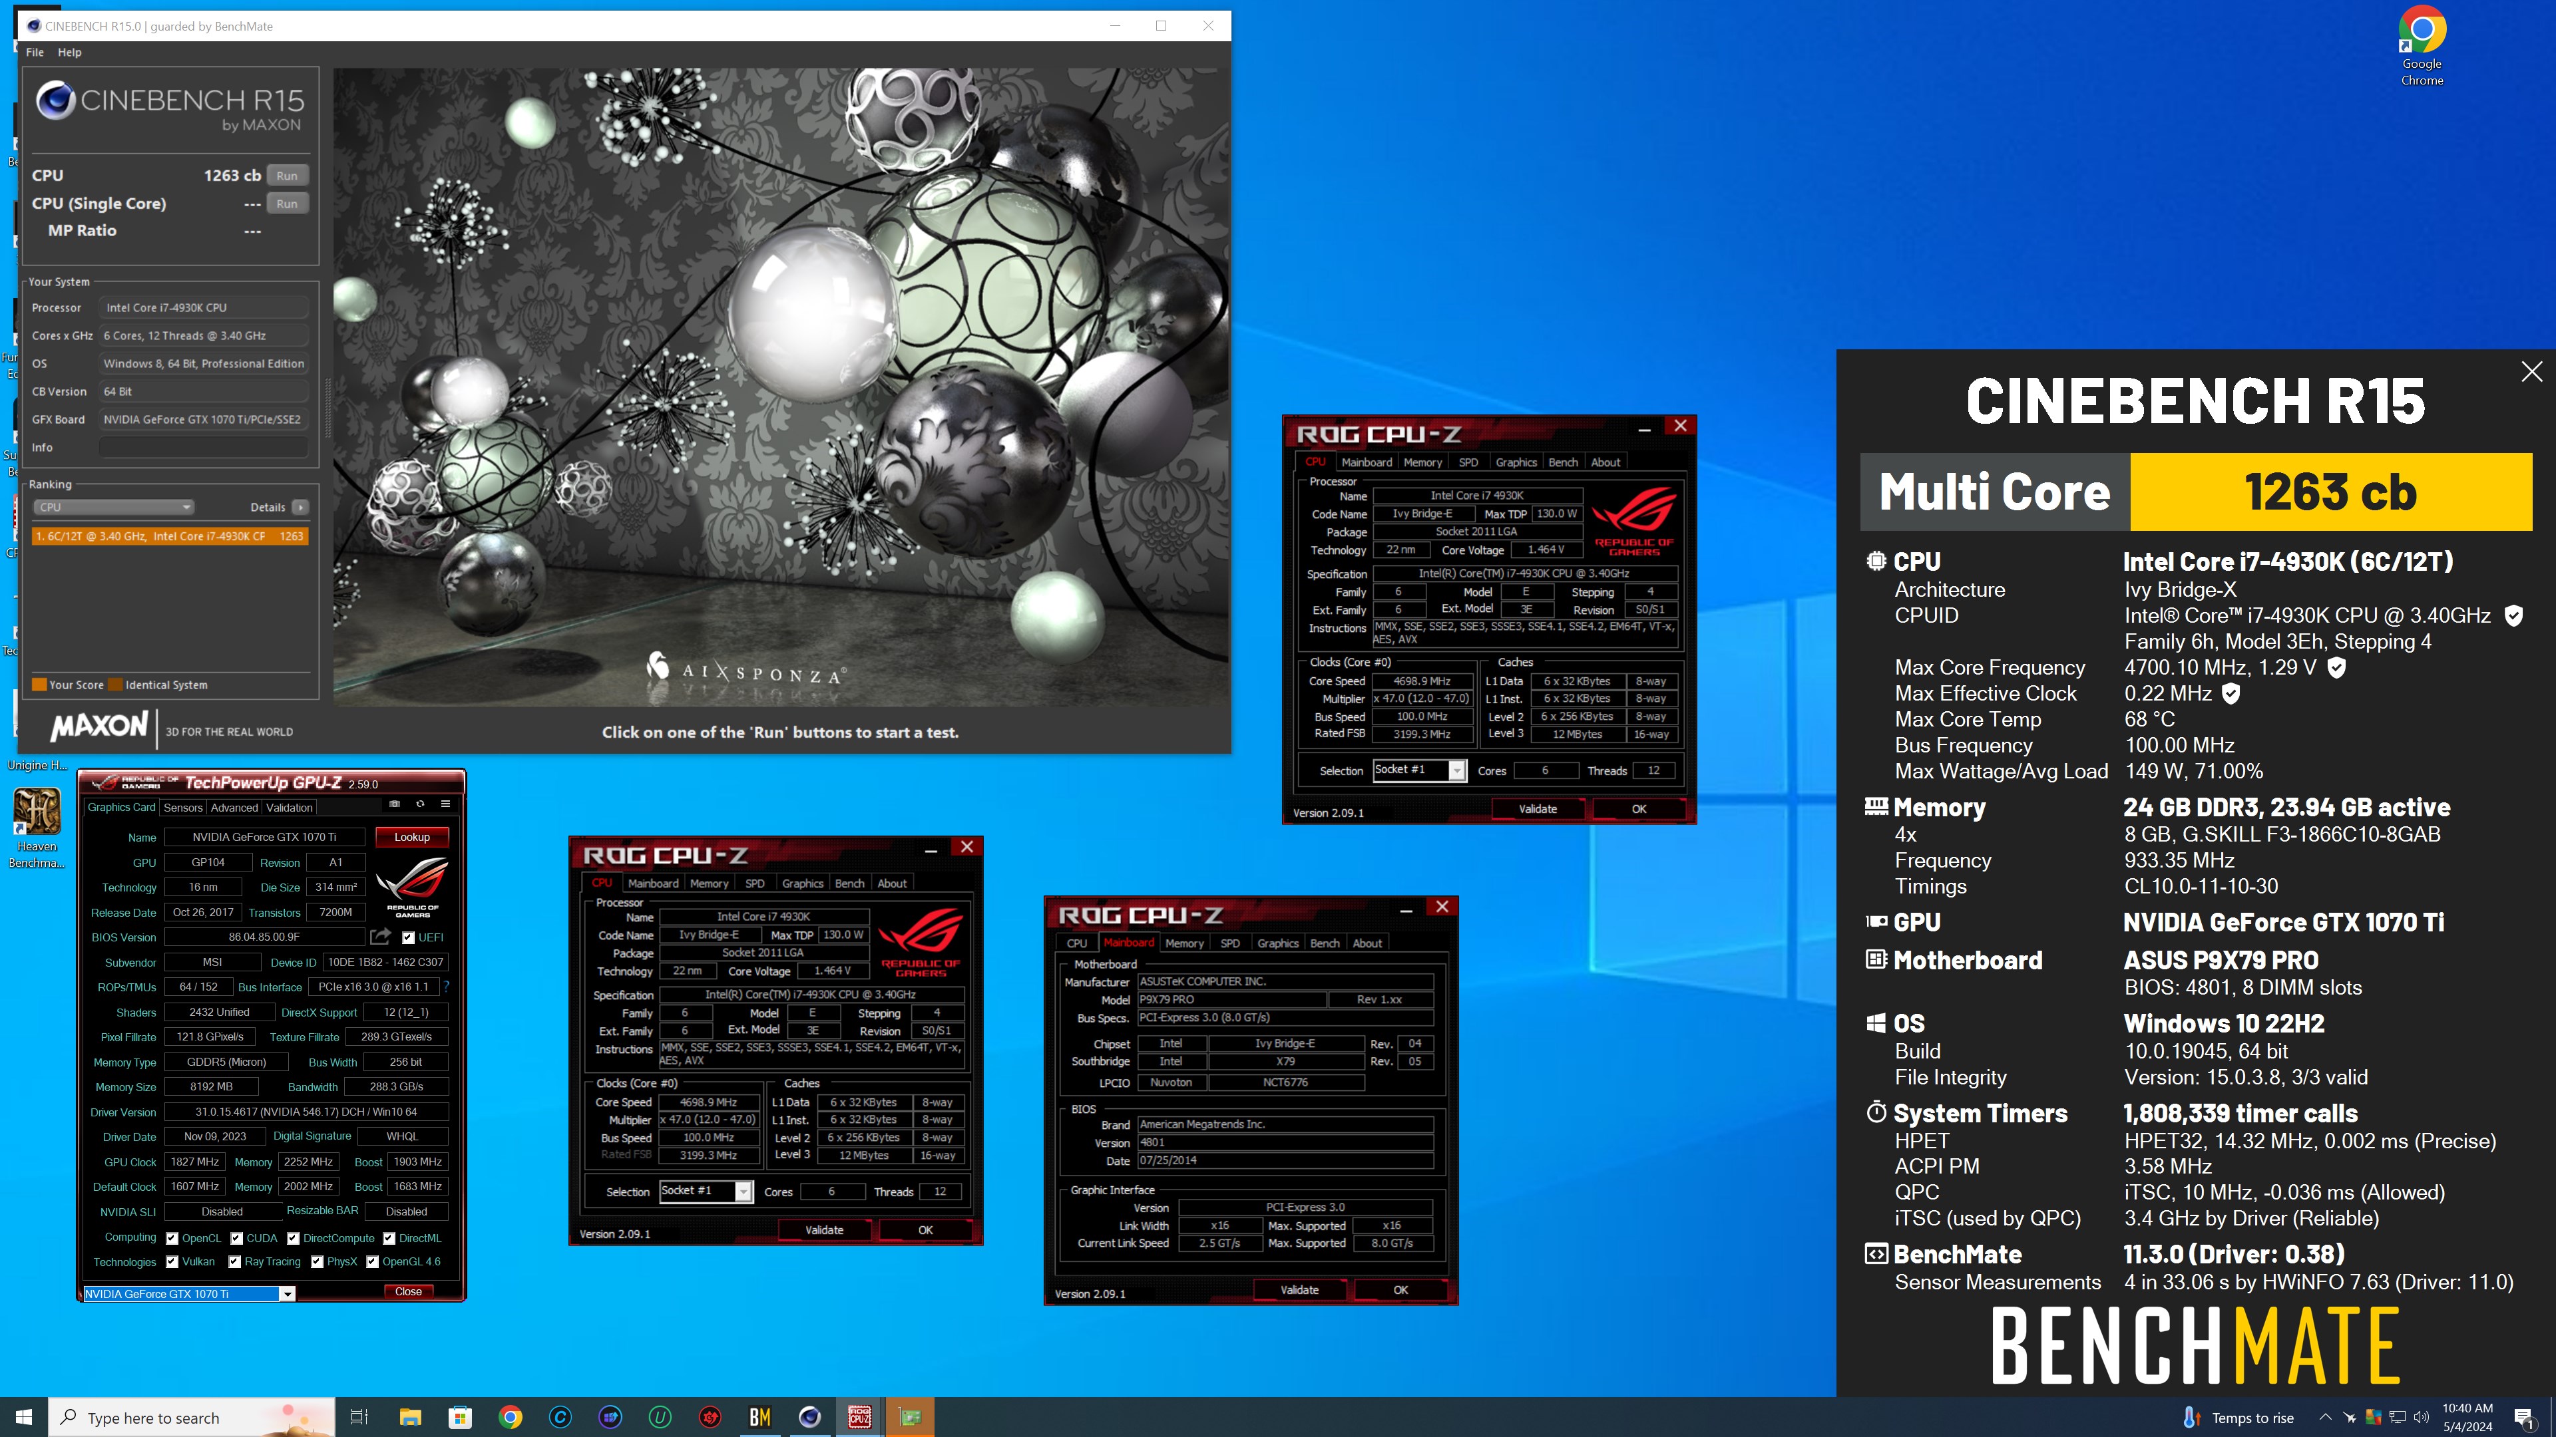Click the GPU-Z graphics card taskbar icon

[910, 1417]
